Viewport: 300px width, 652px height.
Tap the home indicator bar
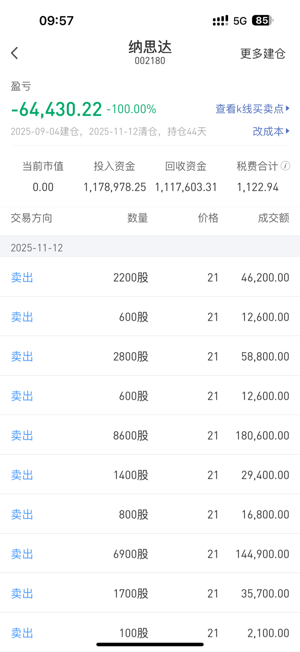(150, 644)
